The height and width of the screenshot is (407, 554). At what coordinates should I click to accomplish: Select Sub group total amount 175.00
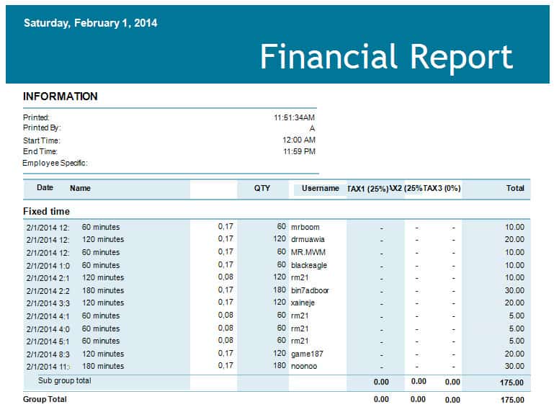point(511,383)
